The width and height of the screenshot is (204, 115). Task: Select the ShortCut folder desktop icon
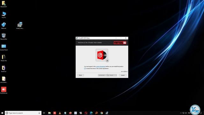pos(4,69)
